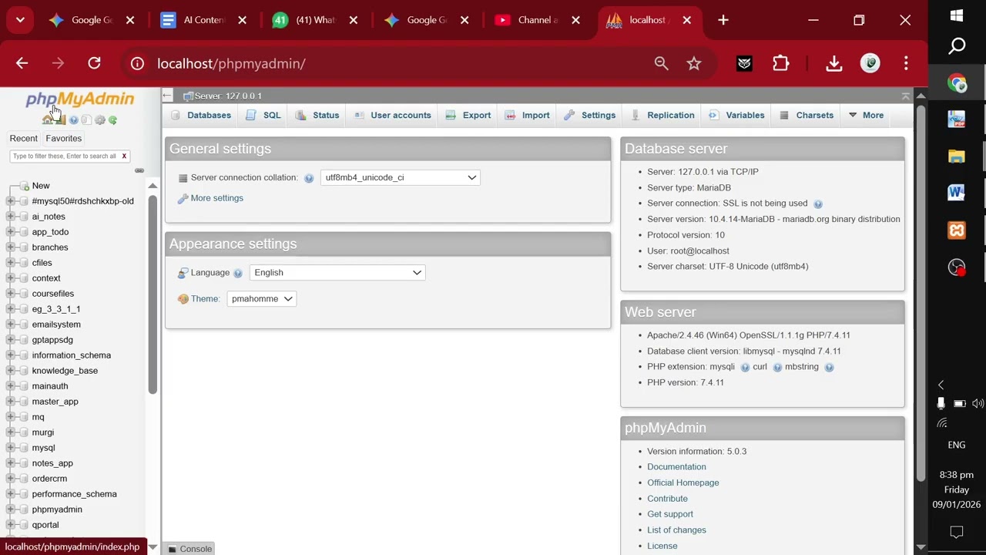
Task: Switch to the Favorites tab
Action: pyautogui.click(x=63, y=139)
